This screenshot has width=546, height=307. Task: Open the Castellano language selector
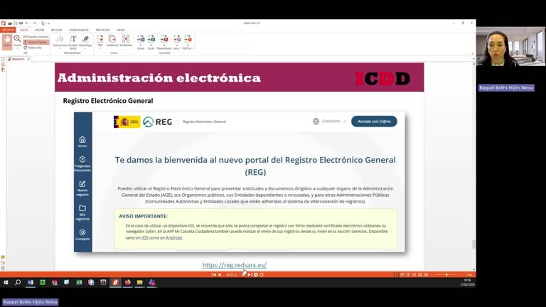click(x=329, y=121)
